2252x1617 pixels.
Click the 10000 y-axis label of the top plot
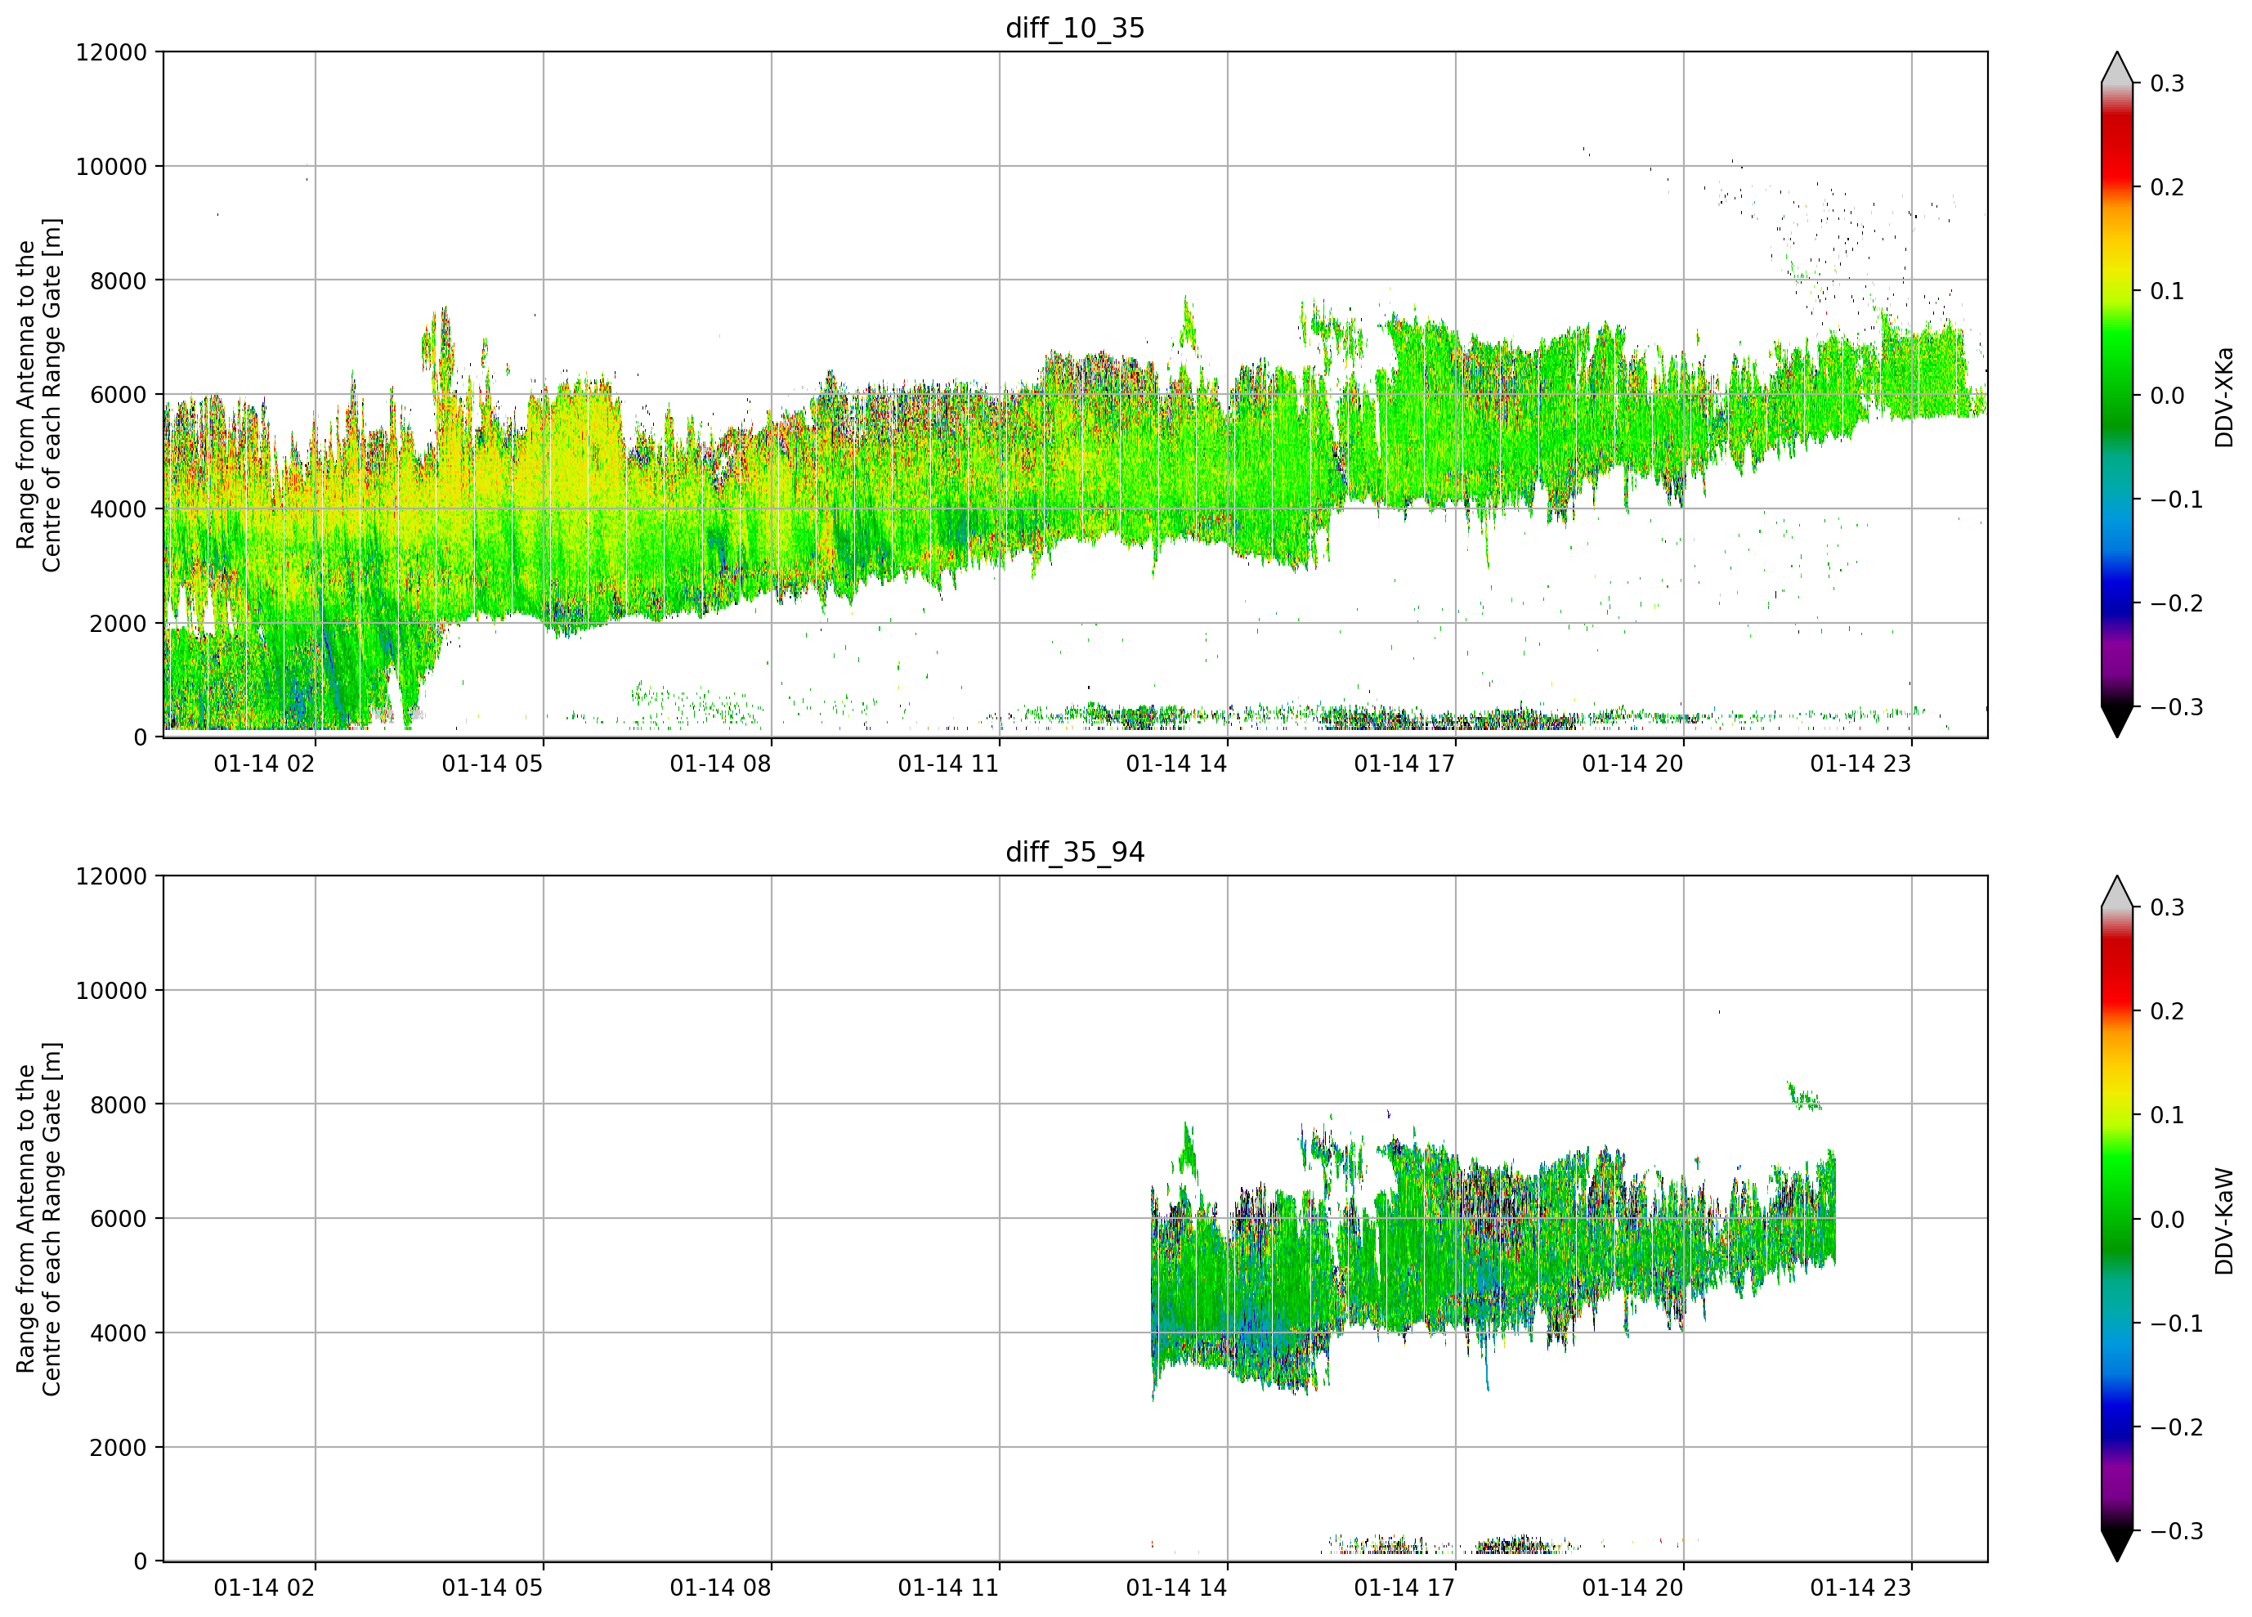point(111,167)
